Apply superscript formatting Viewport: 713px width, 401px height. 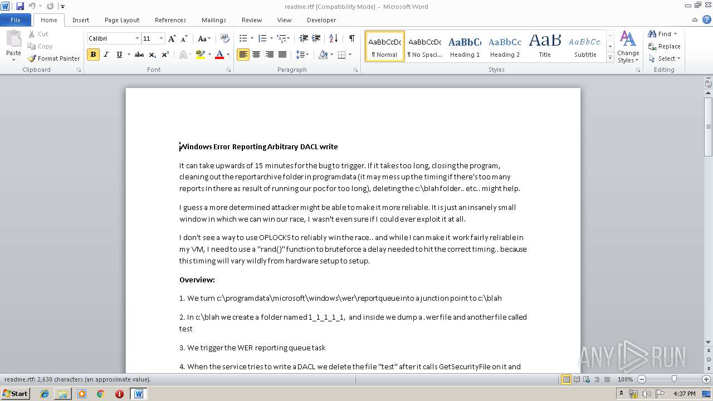tap(165, 55)
